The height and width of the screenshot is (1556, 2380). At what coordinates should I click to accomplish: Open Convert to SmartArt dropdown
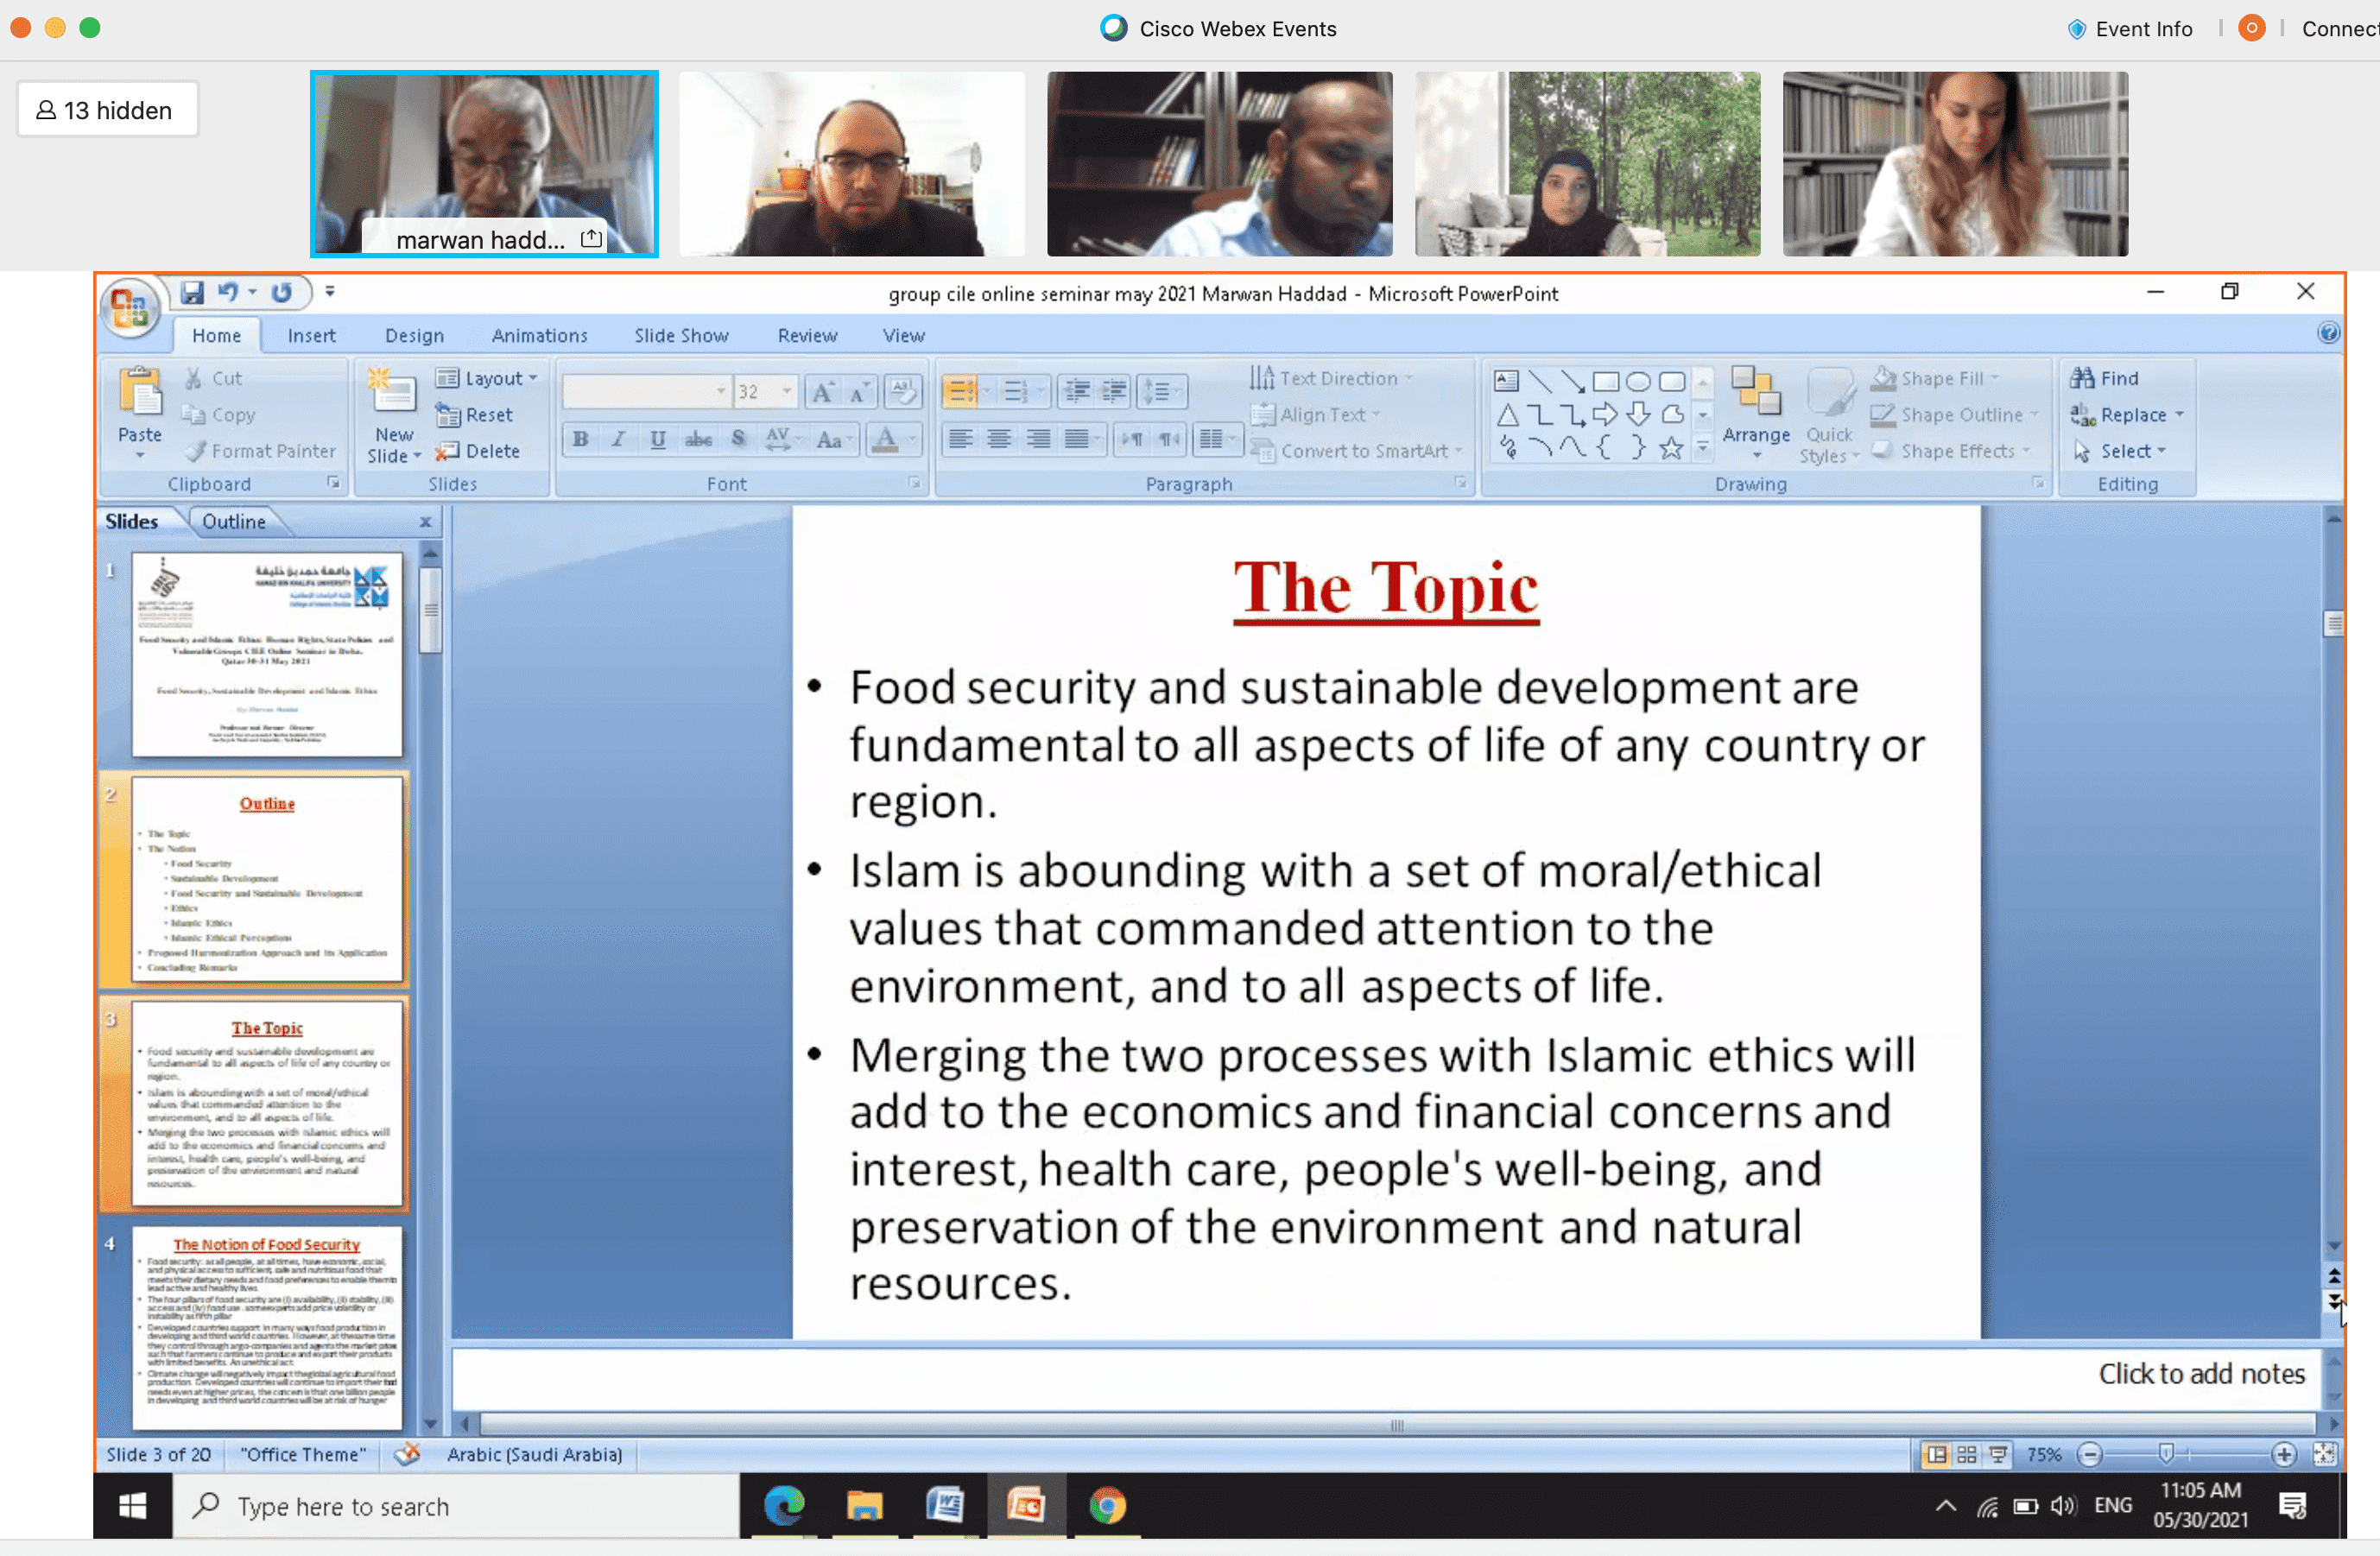click(x=1357, y=451)
